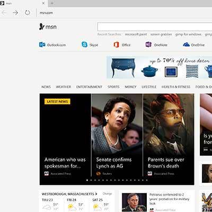Screen dimensions: 212x212
Task: Select the first carousel page dot
Action: click(x=87, y=180)
